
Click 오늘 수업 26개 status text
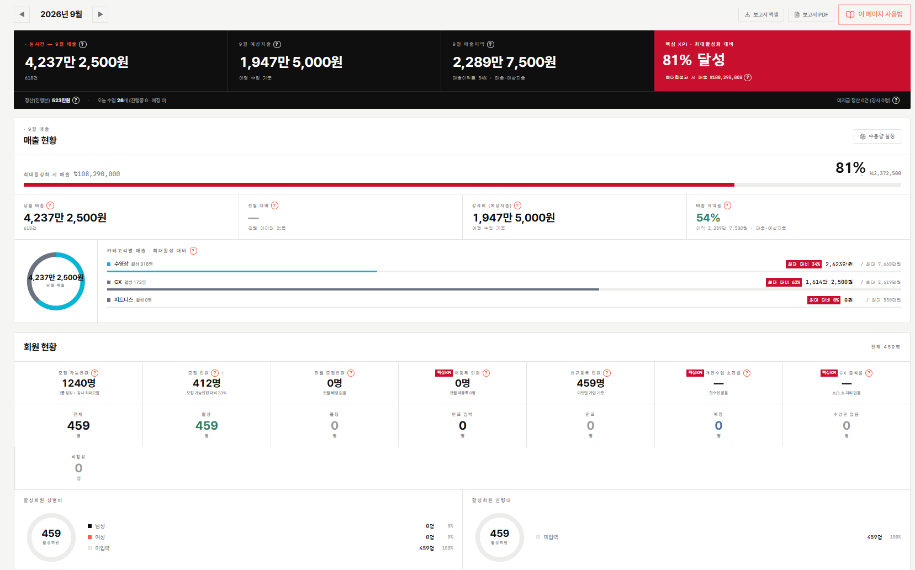pyautogui.click(x=131, y=101)
